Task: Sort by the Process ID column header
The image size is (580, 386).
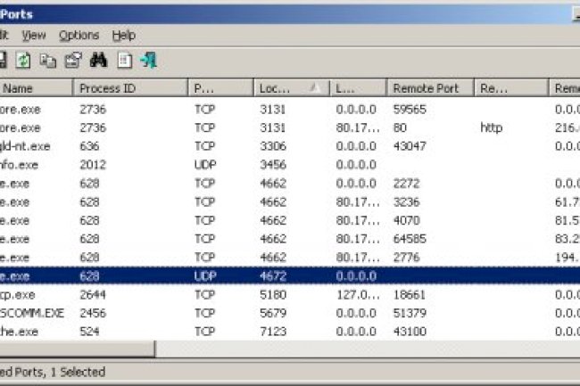Action: coord(130,88)
